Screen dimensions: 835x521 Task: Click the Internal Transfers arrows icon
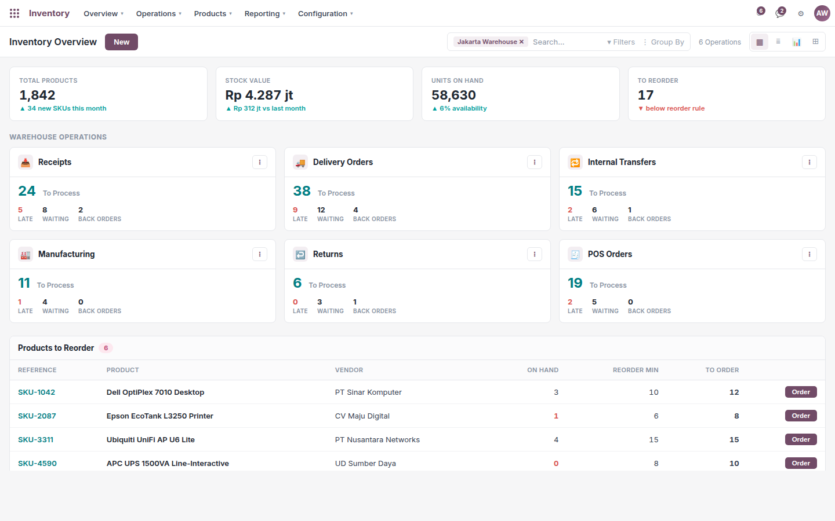tap(575, 163)
